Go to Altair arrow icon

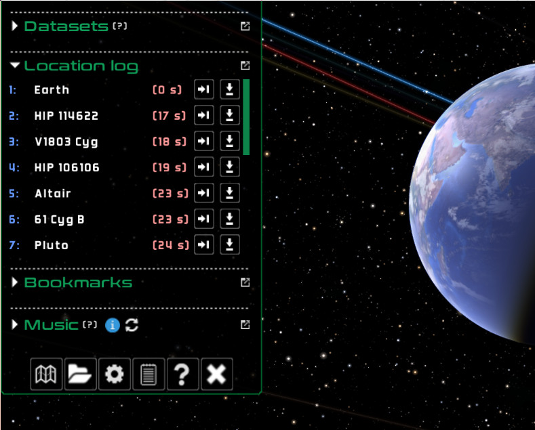(204, 193)
